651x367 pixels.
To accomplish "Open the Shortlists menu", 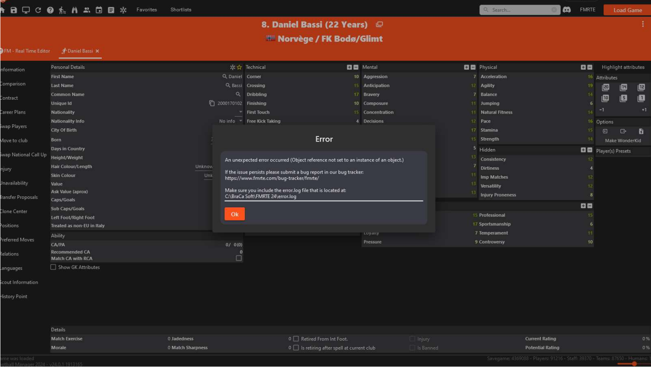I will [x=182, y=9].
